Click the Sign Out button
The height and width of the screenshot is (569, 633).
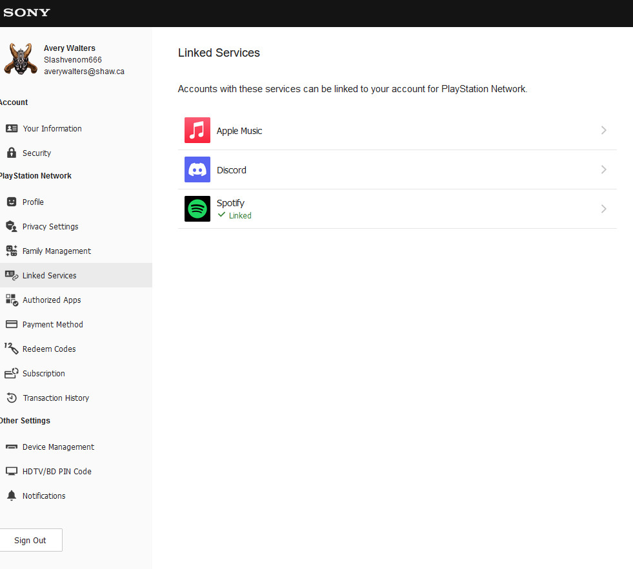tap(31, 540)
